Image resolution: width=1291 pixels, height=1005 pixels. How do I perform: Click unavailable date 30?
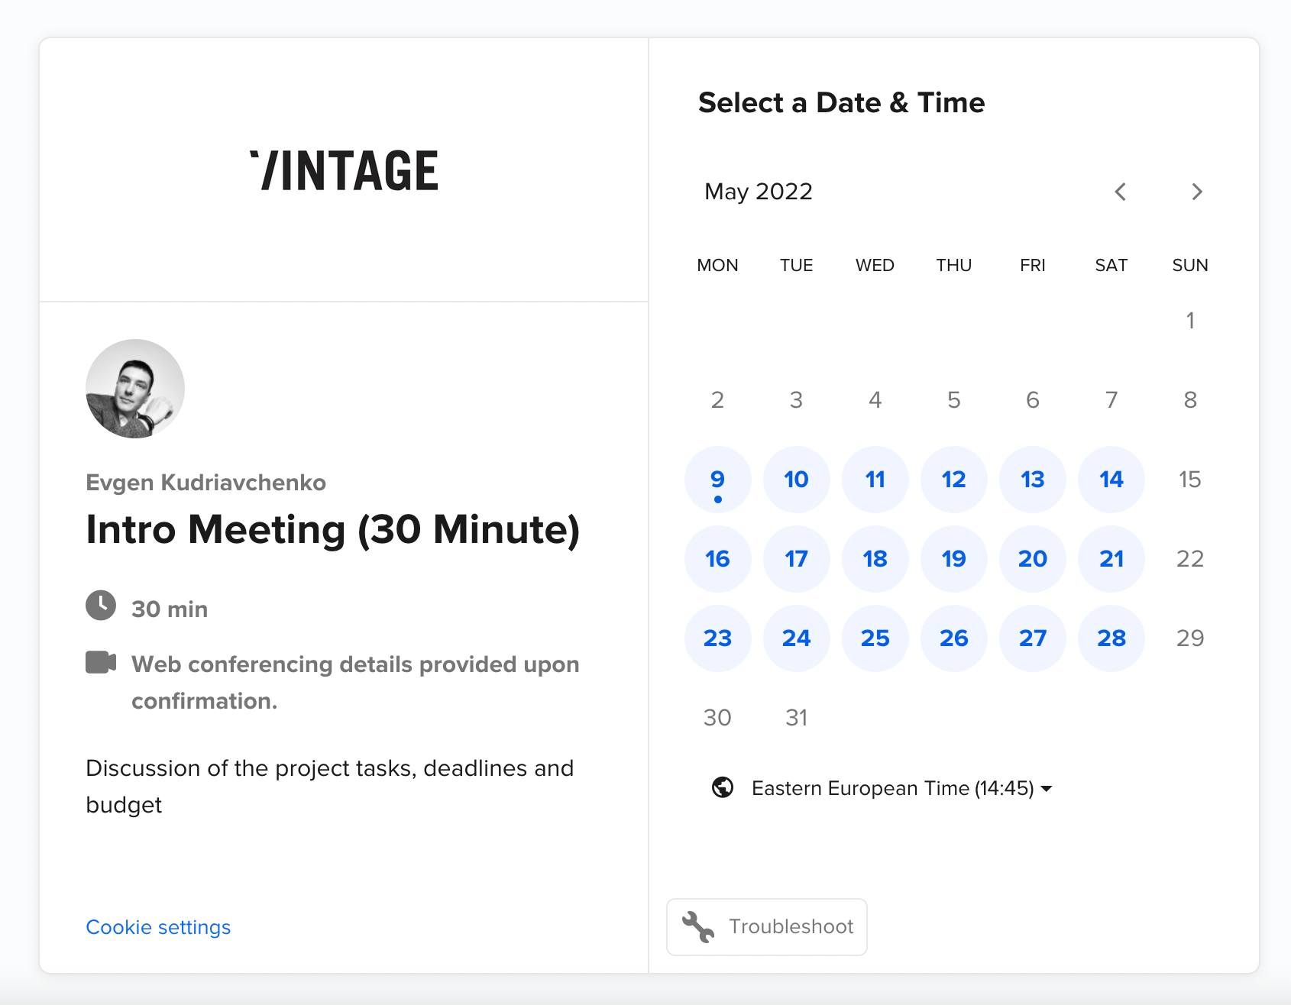click(x=717, y=718)
